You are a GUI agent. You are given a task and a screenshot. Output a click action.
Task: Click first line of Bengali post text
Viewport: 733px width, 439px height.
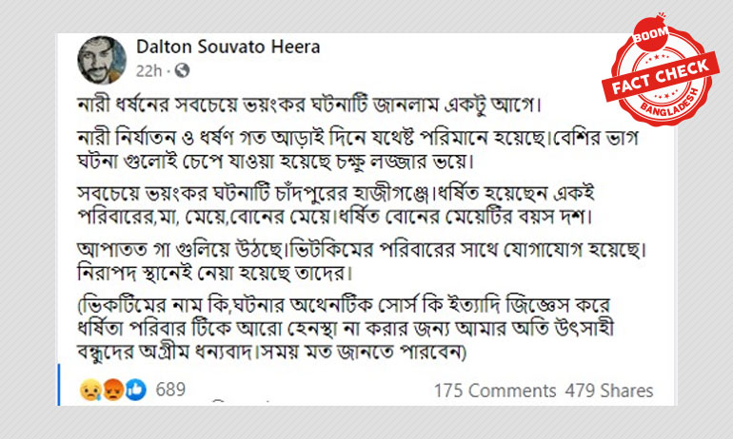click(309, 104)
